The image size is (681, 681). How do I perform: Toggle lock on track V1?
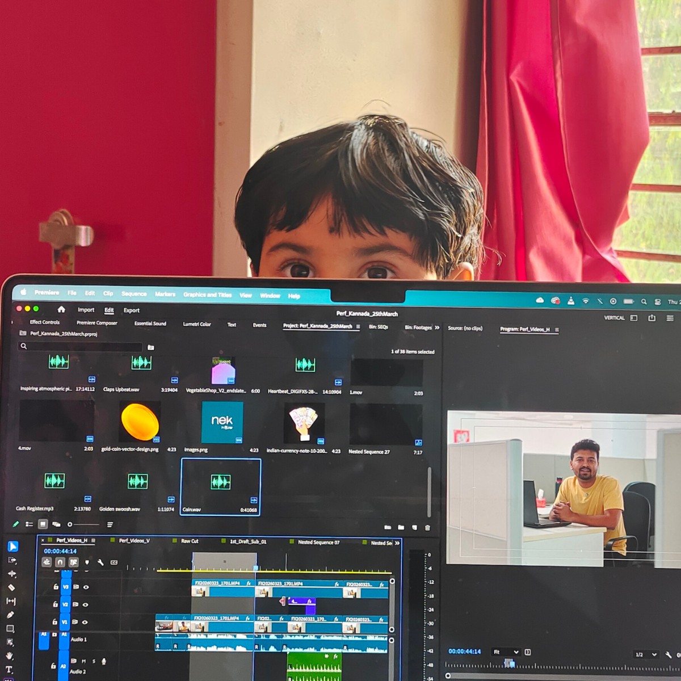click(54, 622)
